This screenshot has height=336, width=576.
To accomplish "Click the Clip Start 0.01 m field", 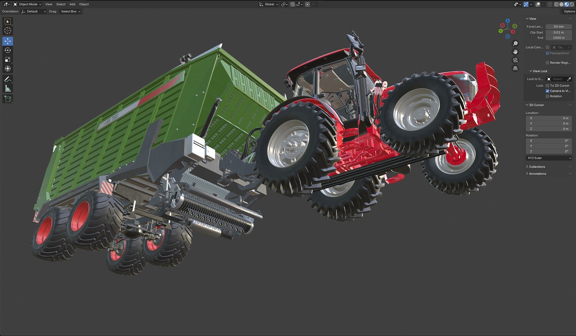I will (x=559, y=33).
